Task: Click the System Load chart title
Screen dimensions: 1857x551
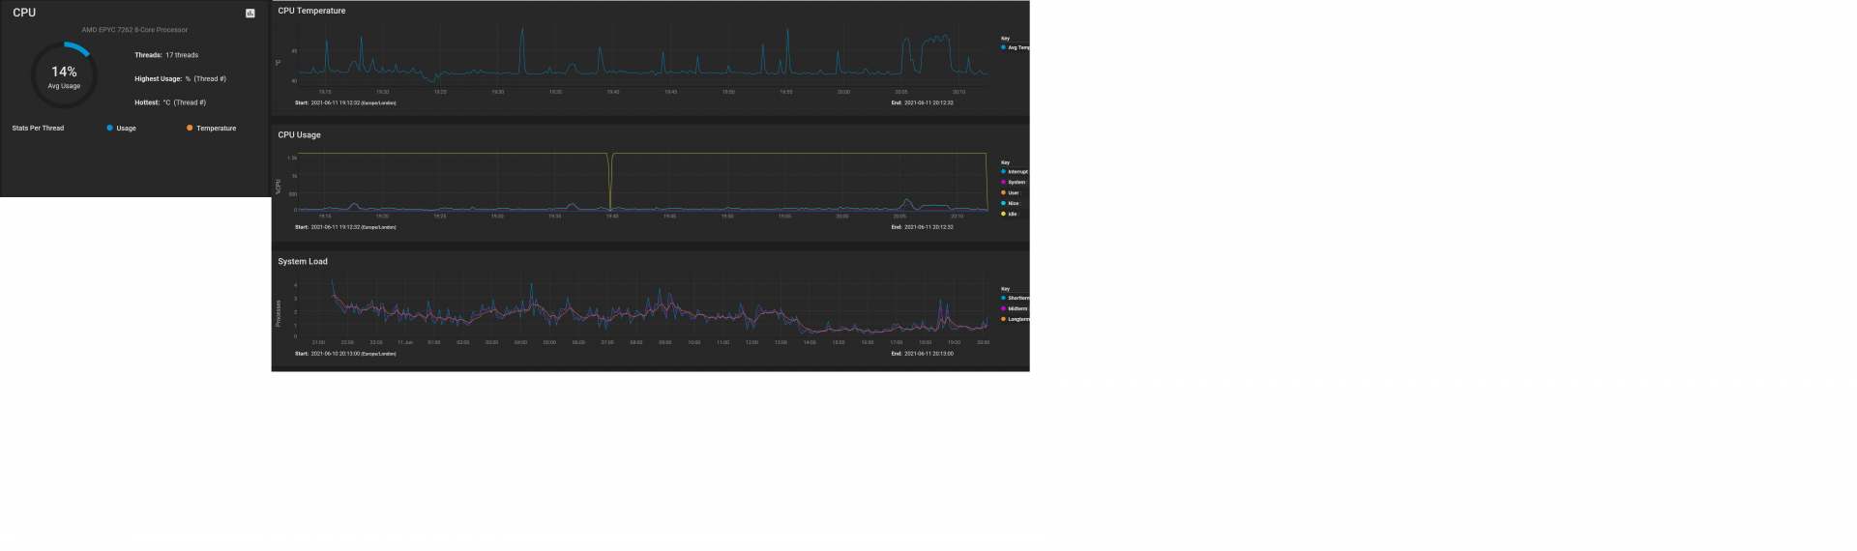Action: [303, 261]
